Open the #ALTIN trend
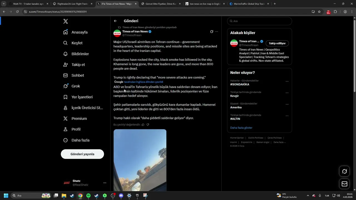Screen dimensions: 356x200 [235, 119]
